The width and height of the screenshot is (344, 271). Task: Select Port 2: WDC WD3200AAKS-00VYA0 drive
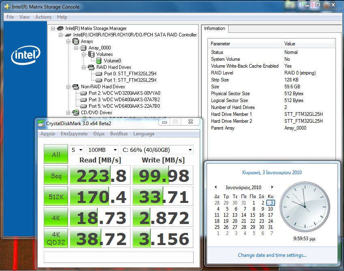pos(124,93)
